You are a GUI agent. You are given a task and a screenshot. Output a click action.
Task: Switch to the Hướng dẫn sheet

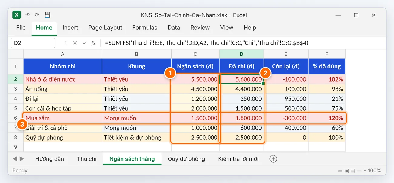pyautogui.click(x=50, y=159)
